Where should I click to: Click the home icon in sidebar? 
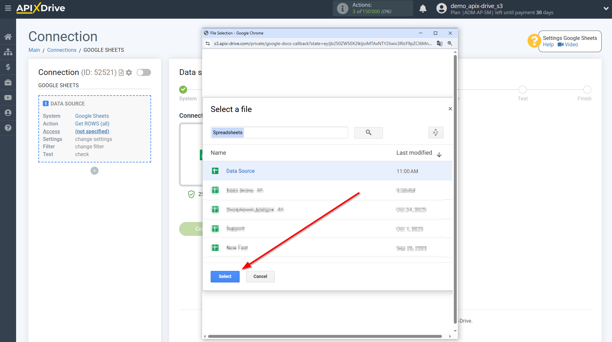pyautogui.click(x=8, y=37)
